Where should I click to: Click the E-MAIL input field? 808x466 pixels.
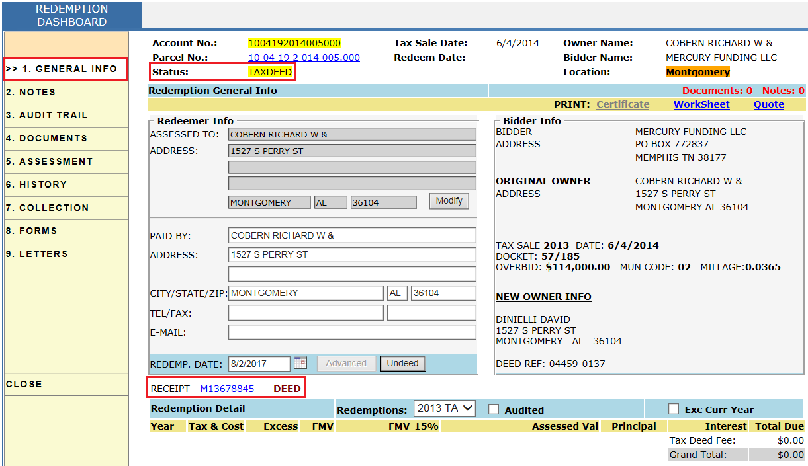pos(352,332)
